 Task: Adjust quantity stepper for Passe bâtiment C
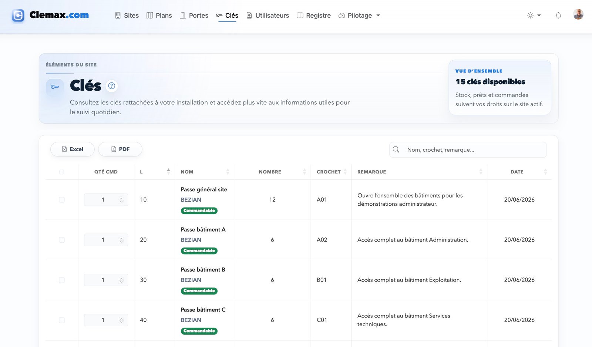(121, 320)
